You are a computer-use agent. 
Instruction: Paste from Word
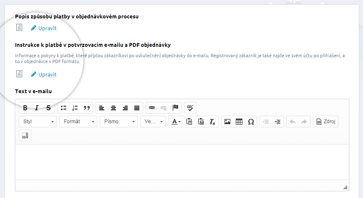pos(201,122)
